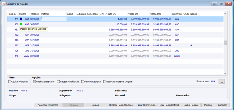Click the Excluir Regras button

(191, 105)
